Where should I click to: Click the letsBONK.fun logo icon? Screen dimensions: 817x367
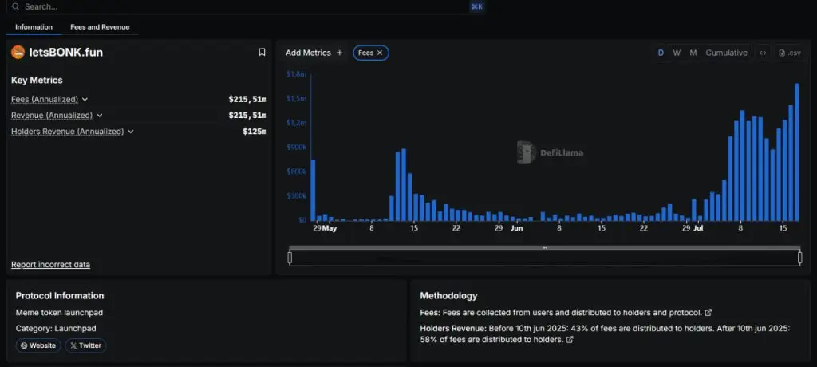[18, 53]
